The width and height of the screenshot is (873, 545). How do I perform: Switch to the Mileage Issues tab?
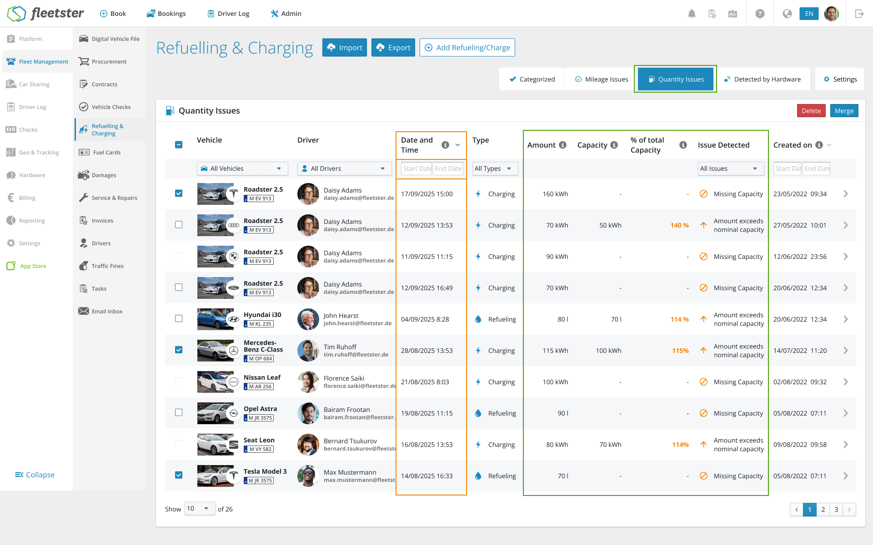[x=601, y=79]
